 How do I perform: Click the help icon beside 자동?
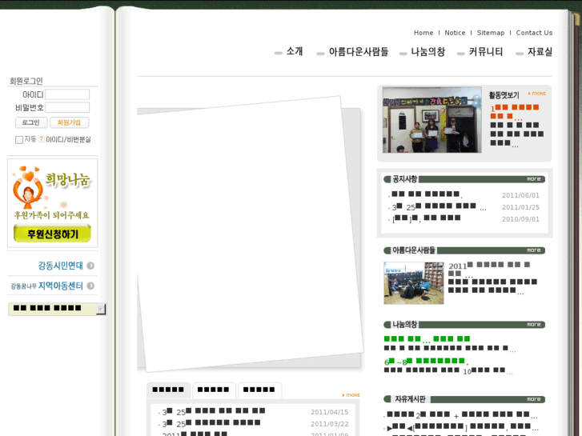tap(41, 138)
